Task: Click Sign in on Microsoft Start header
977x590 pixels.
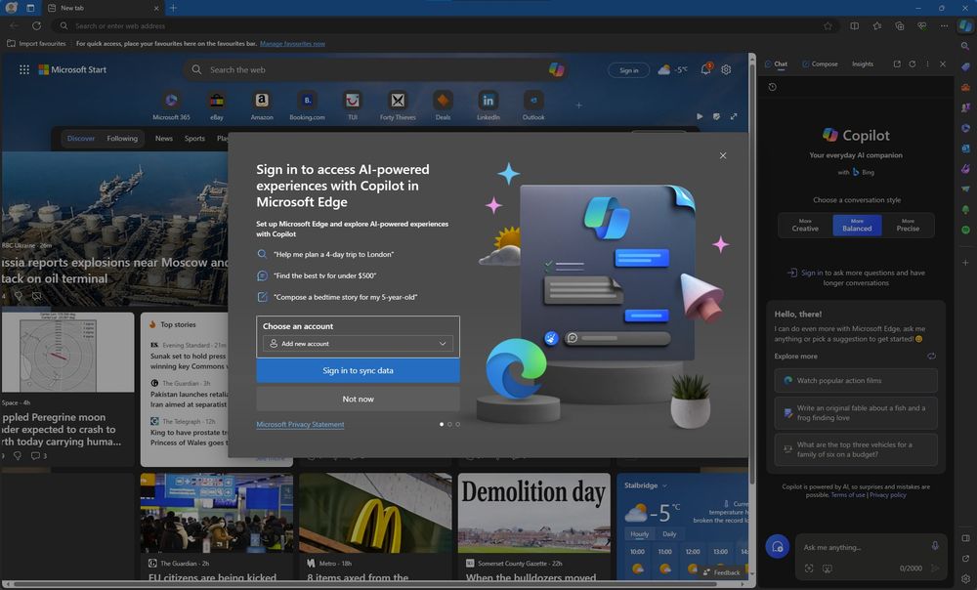Action: click(628, 70)
